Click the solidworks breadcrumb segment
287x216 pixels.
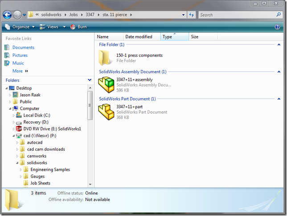point(51,15)
